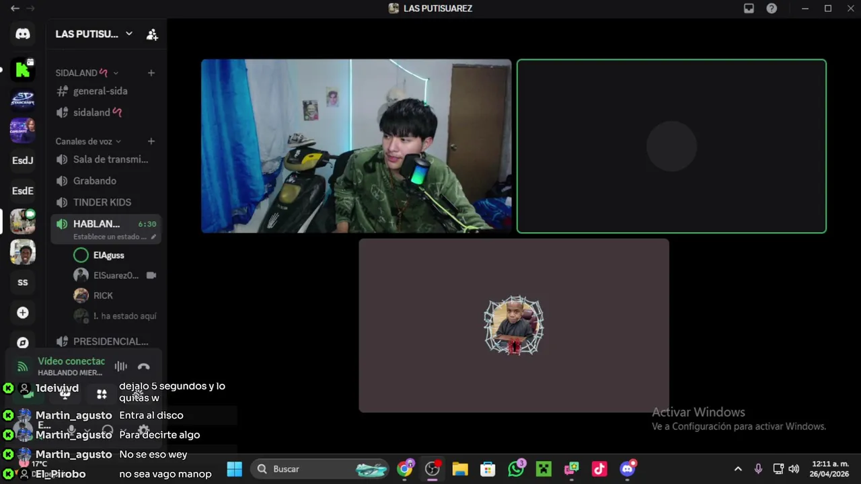This screenshot has height=484, width=861.
Task: Open Discord from the taskbar
Action: (628, 469)
